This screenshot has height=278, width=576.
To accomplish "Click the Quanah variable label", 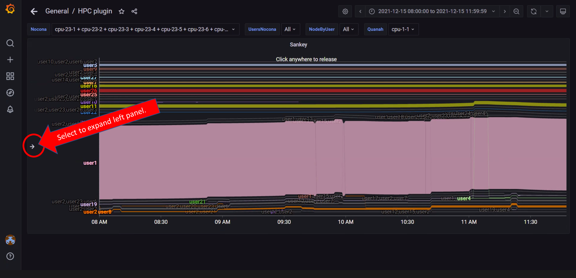I will [x=375, y=29].
